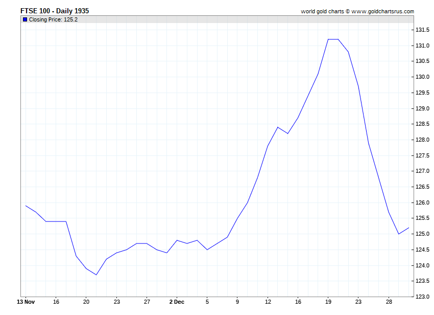This screenshot has width=434, height=315.
Task: Click the 130.5 y-axis value
Action: click(x=422, y=61)
